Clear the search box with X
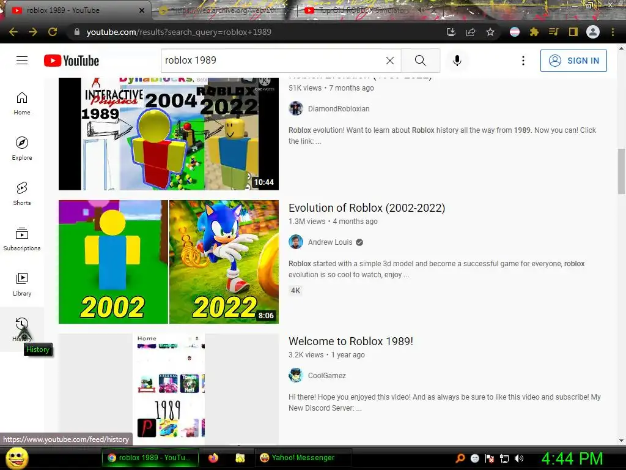This screenshot has height=470, width=626. [x=390, y=61]
